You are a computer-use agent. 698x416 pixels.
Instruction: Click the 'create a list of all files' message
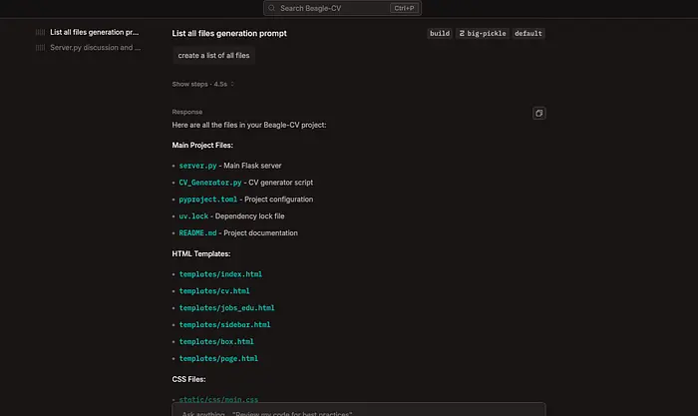point(213,56)
